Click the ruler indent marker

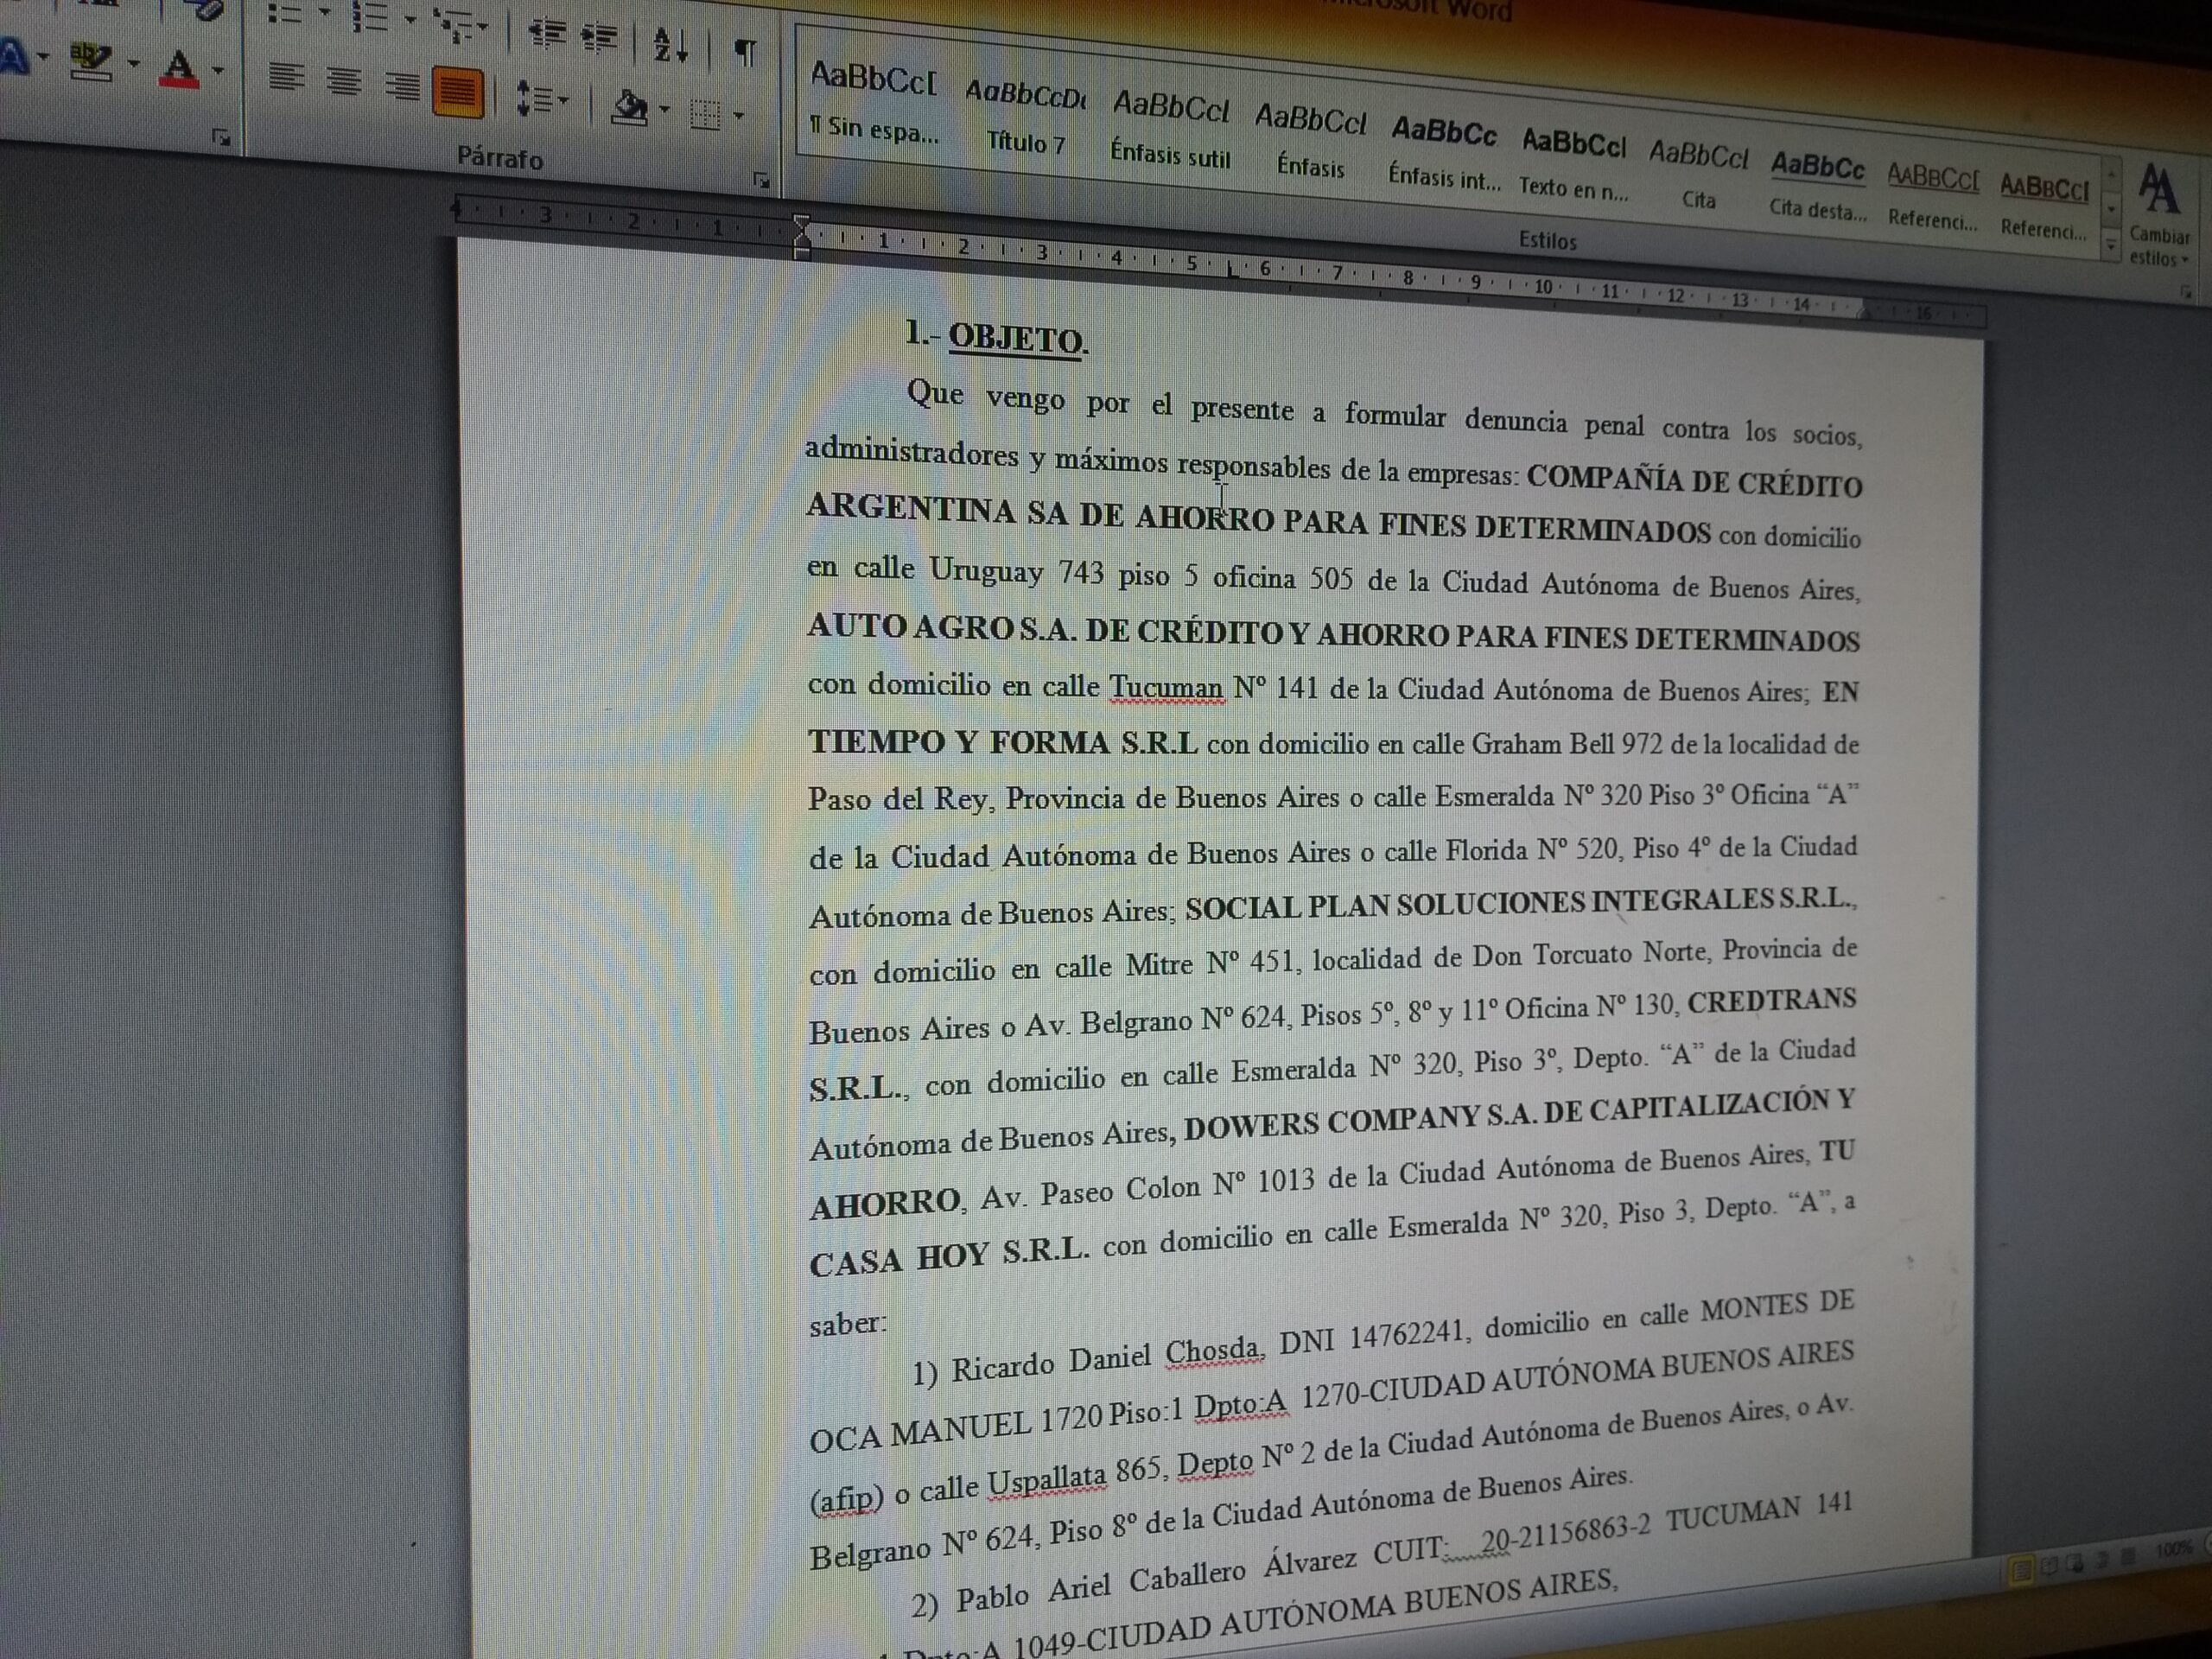802,238
